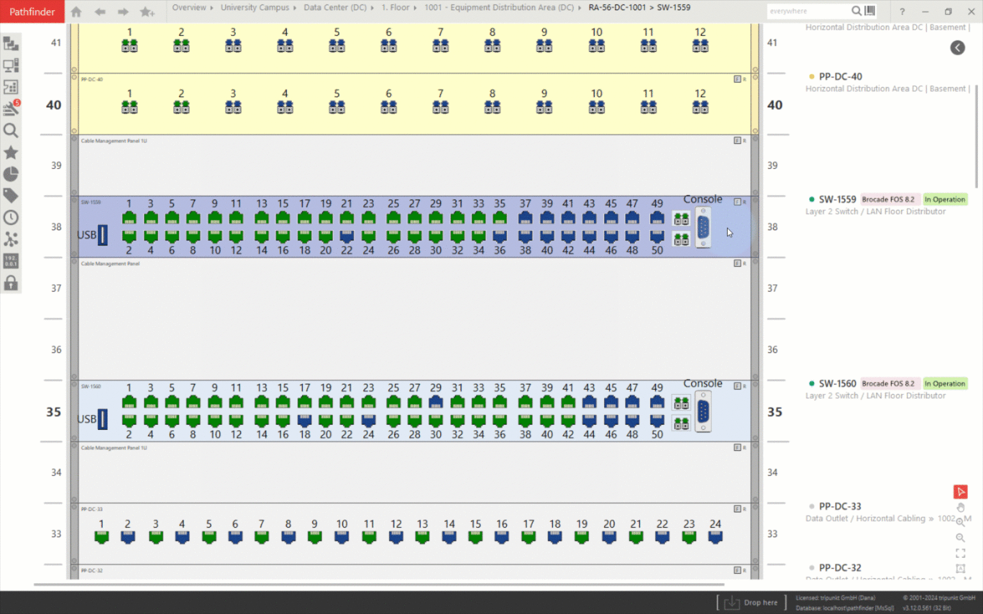
Task: Click the everywhere search field
Action: click(808, 11)
